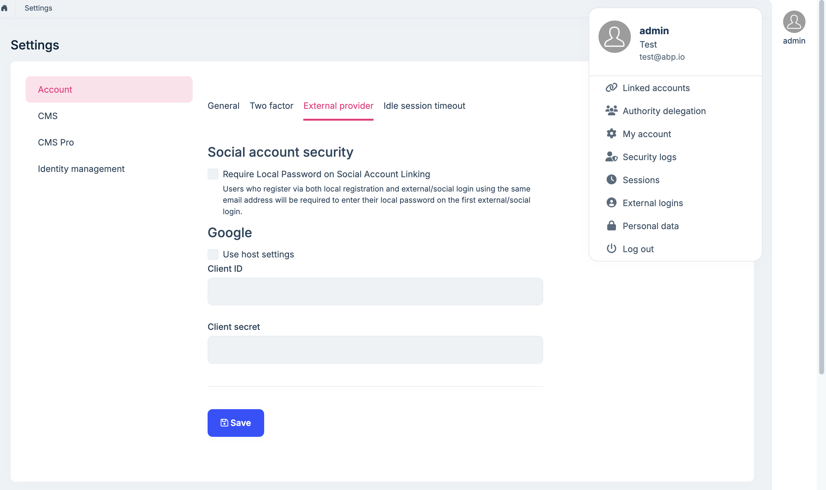This screenshot has width=826, height=490.
Task: Save the external provider settings
Action: point(236,423)
